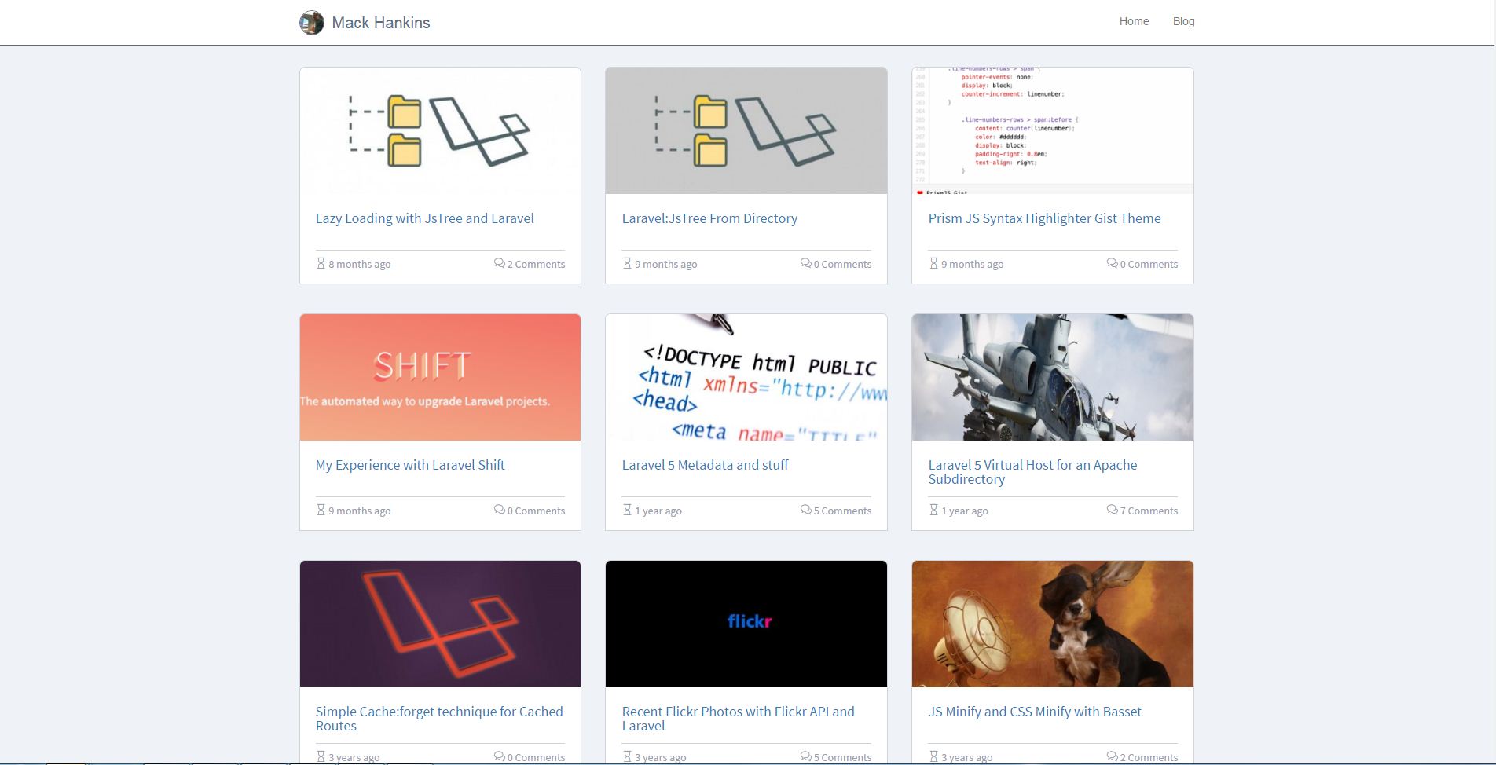1496x765 pixels.
Task: Click the dog and fan thumbnail
Action: click(x=1053, y=624)
